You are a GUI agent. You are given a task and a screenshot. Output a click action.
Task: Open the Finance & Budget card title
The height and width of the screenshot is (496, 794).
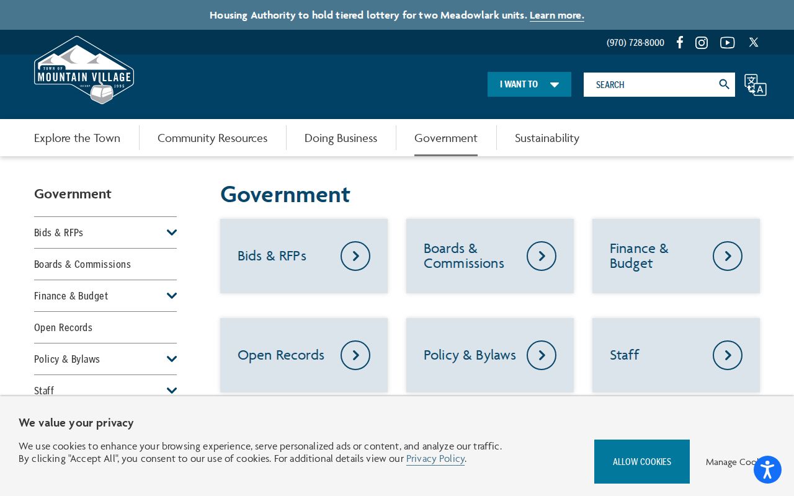(x=639, y=256)
